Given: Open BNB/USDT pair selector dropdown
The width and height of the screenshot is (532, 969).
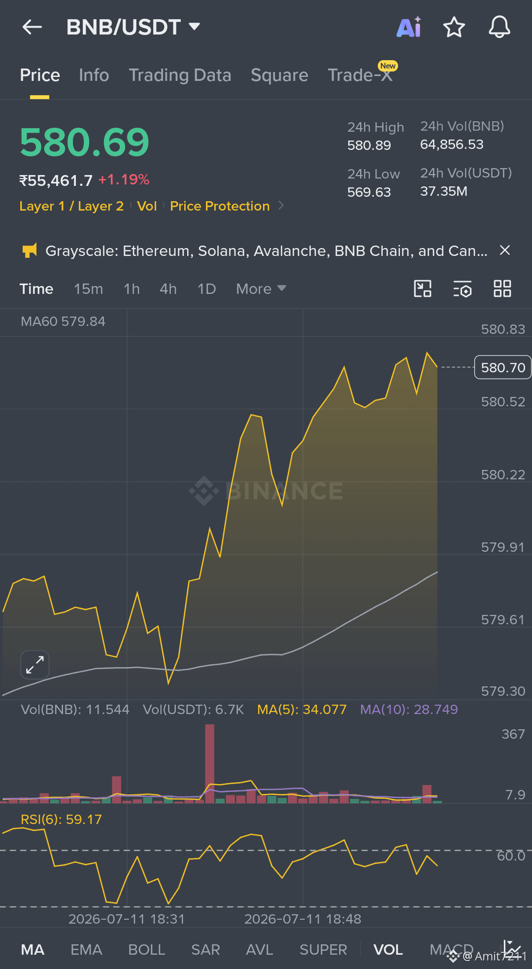Looking at the screenshot, I should point(133,27).
